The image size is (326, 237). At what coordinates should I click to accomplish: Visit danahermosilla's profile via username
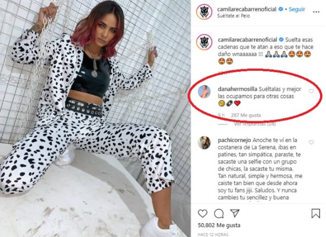click(x=238, y=89)
